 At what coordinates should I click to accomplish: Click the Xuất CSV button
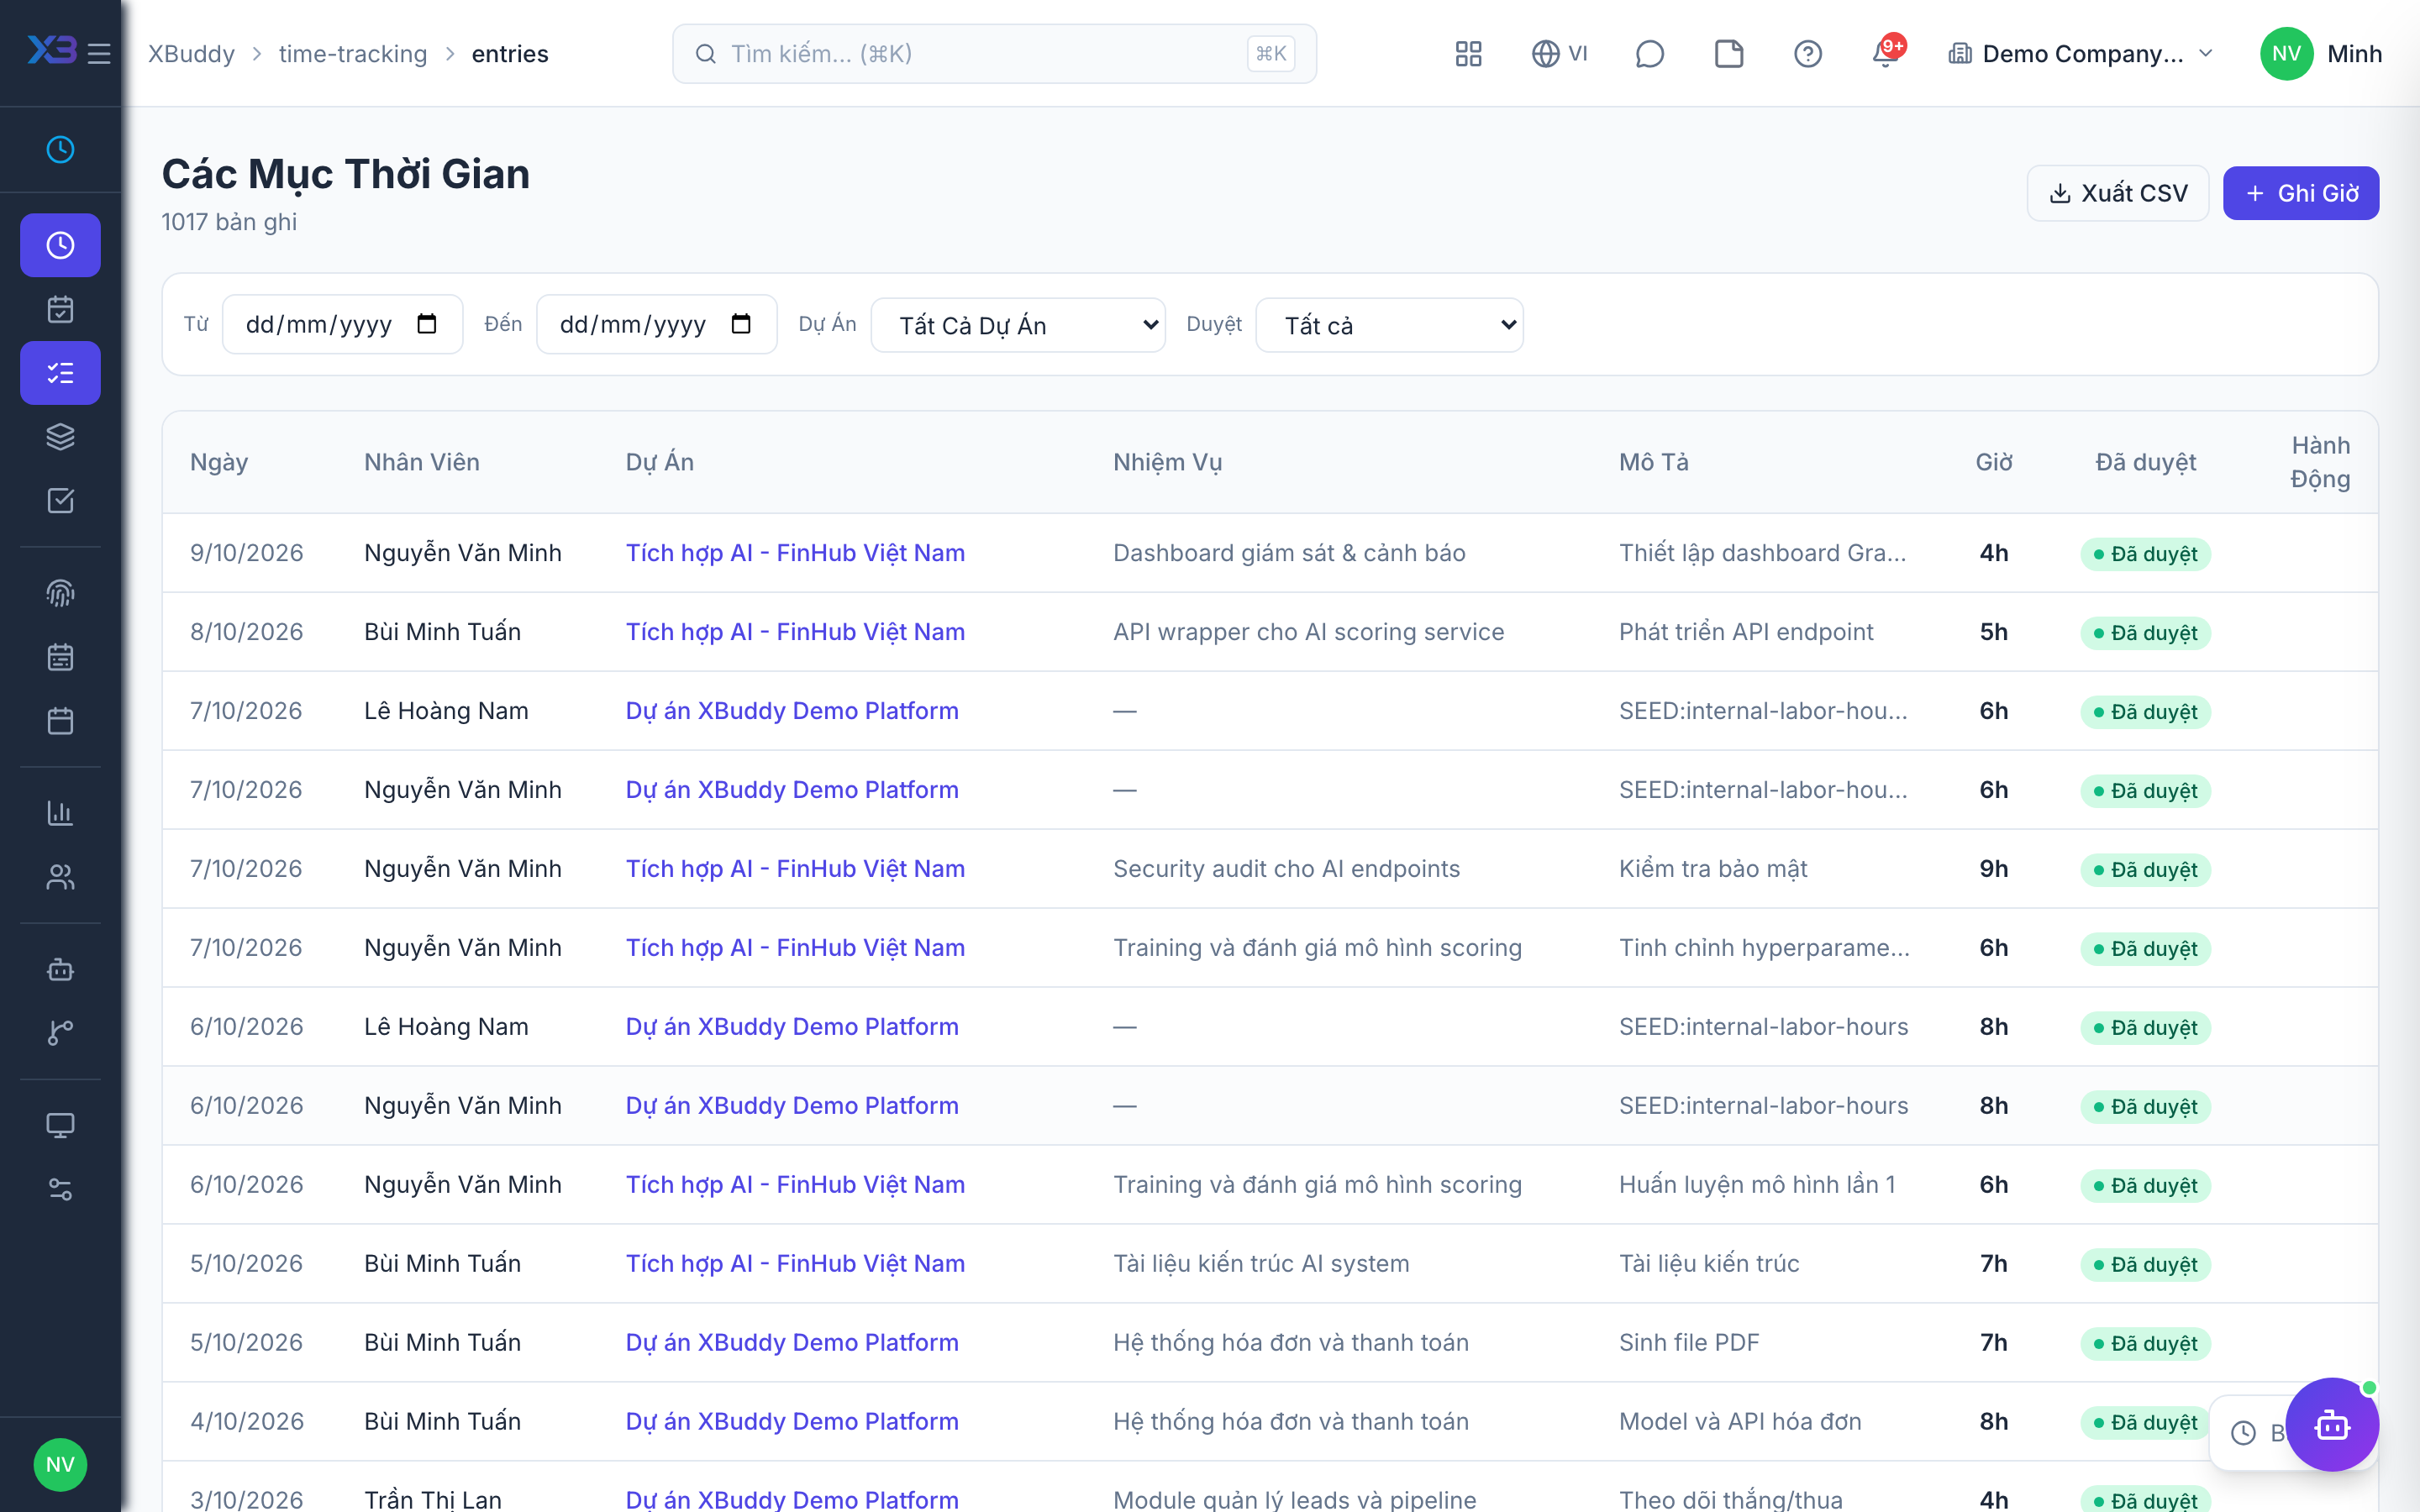click(2117, 193)
